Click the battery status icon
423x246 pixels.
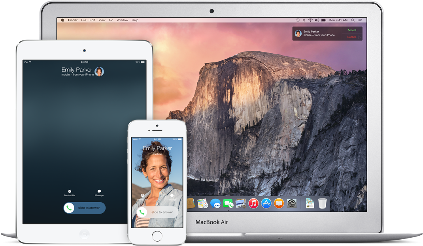[323, 20]
